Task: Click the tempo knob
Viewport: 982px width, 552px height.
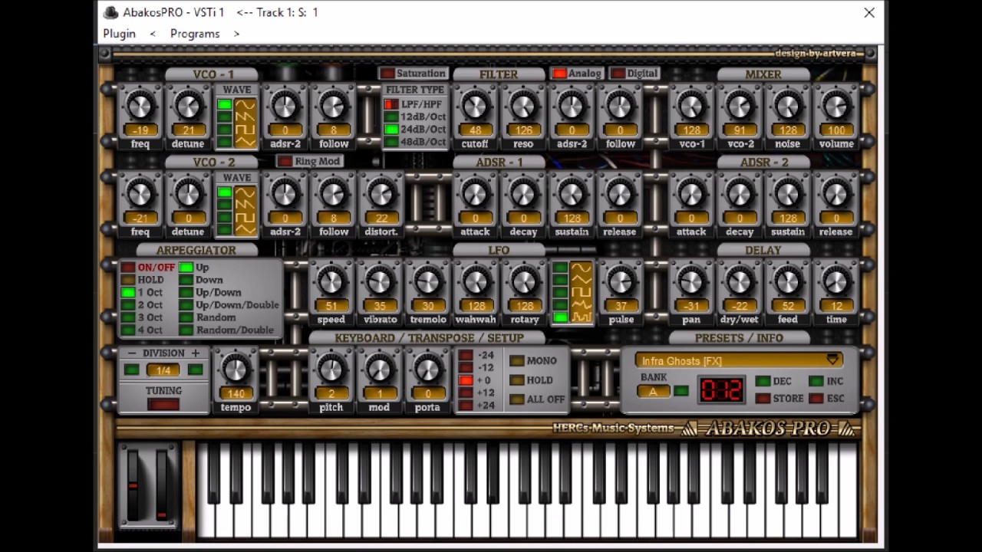Action: pyautogui.click(x=236, y=370)
